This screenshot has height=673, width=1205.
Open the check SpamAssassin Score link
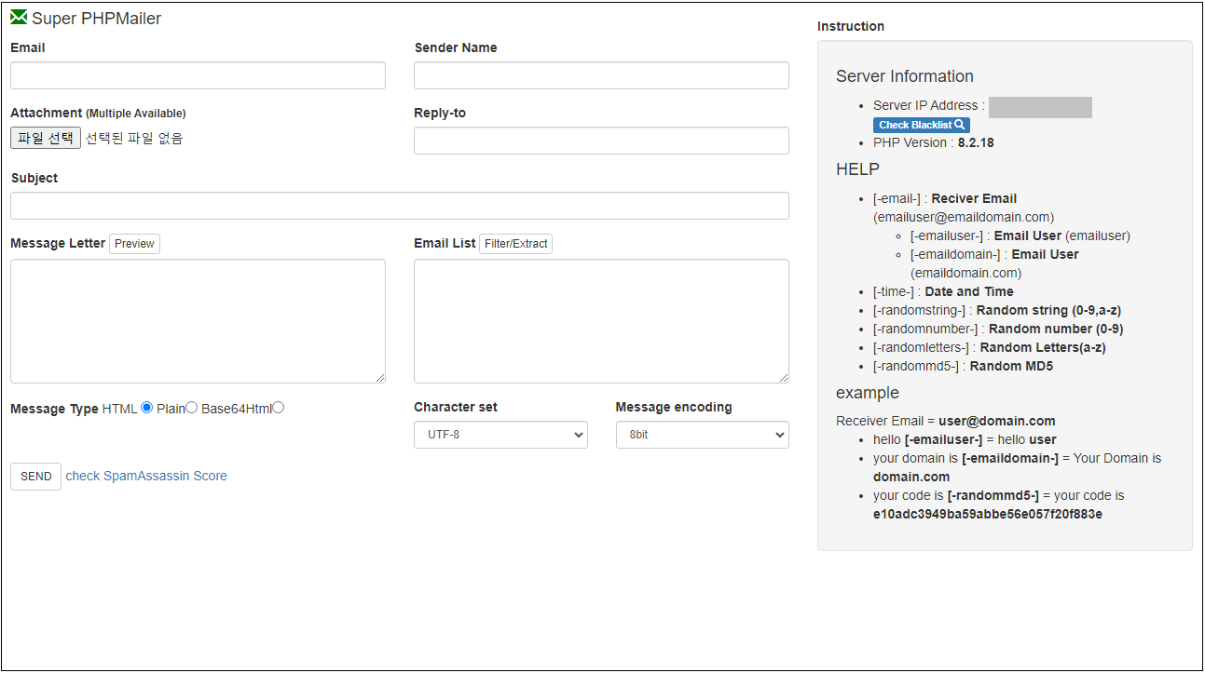146,476
